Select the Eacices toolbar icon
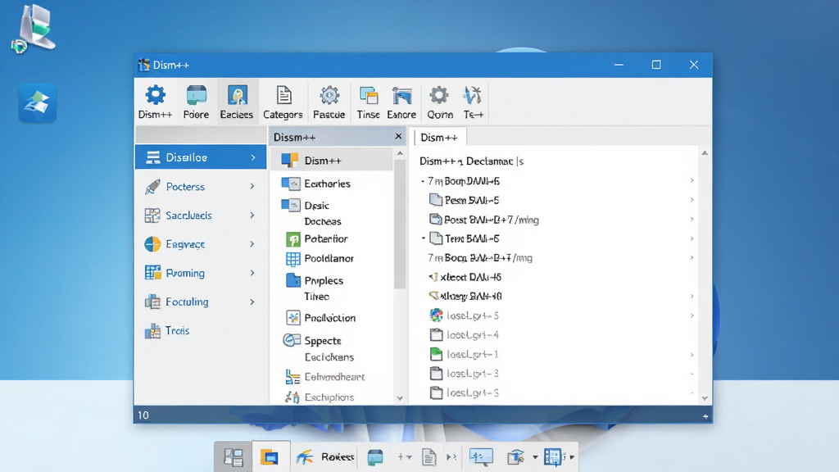Image resolution: width=839 pixels, height=472 pixels. pyautogui.click(x=237, y=101)
